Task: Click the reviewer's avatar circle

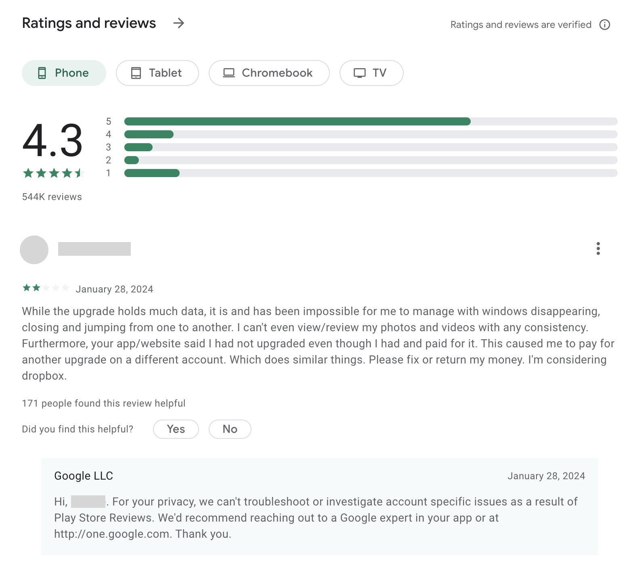Action: coord(34,249)
